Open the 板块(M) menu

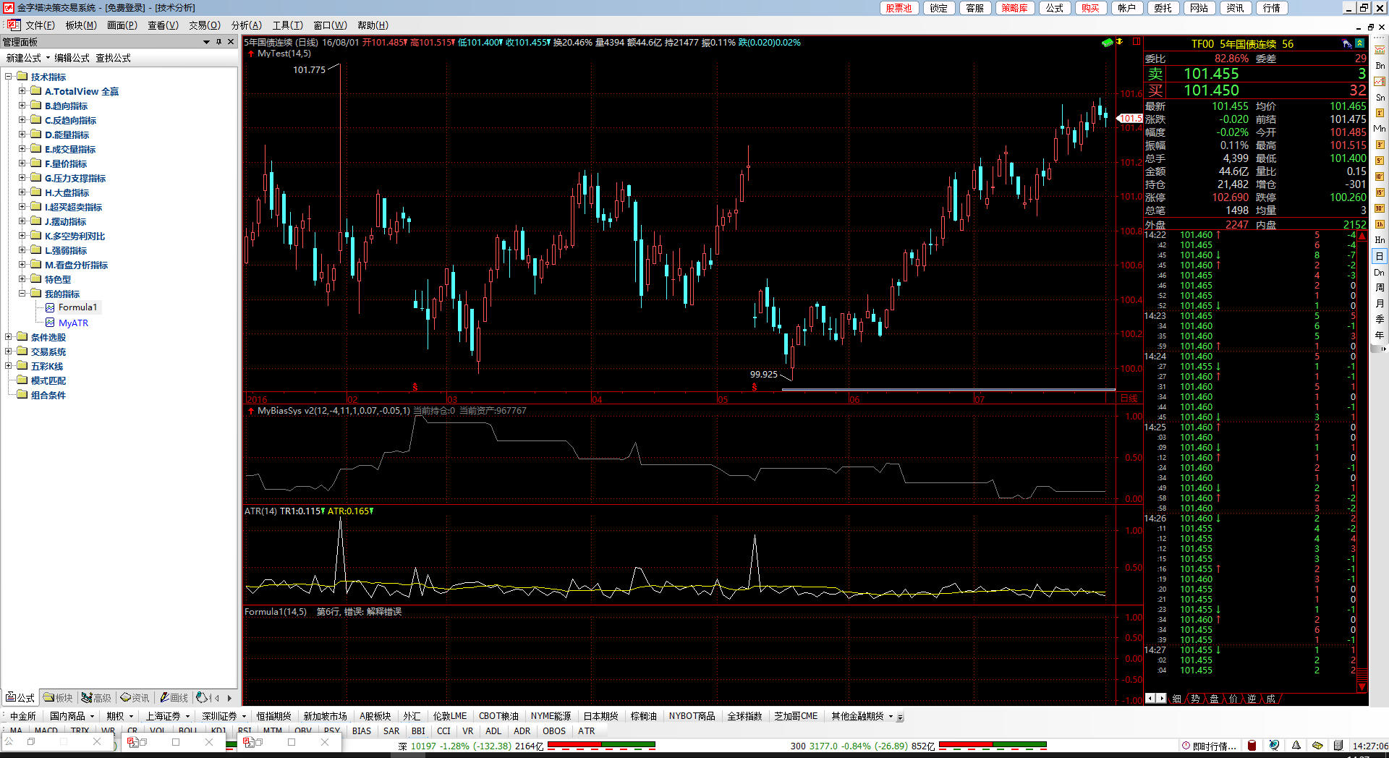coord(81,25)
